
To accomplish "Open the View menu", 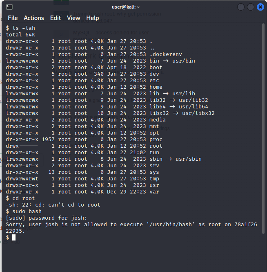I will tap(73, 18).
